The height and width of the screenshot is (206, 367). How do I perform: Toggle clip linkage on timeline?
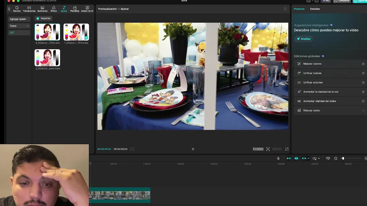point(304,158)
